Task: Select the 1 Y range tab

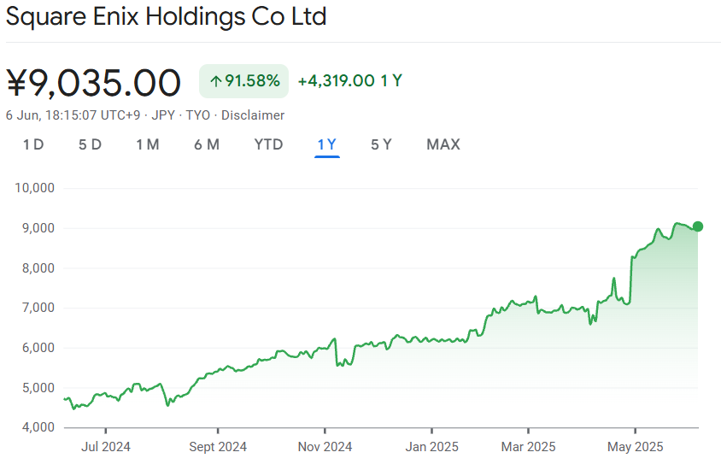Action: [x=327, y=144]
